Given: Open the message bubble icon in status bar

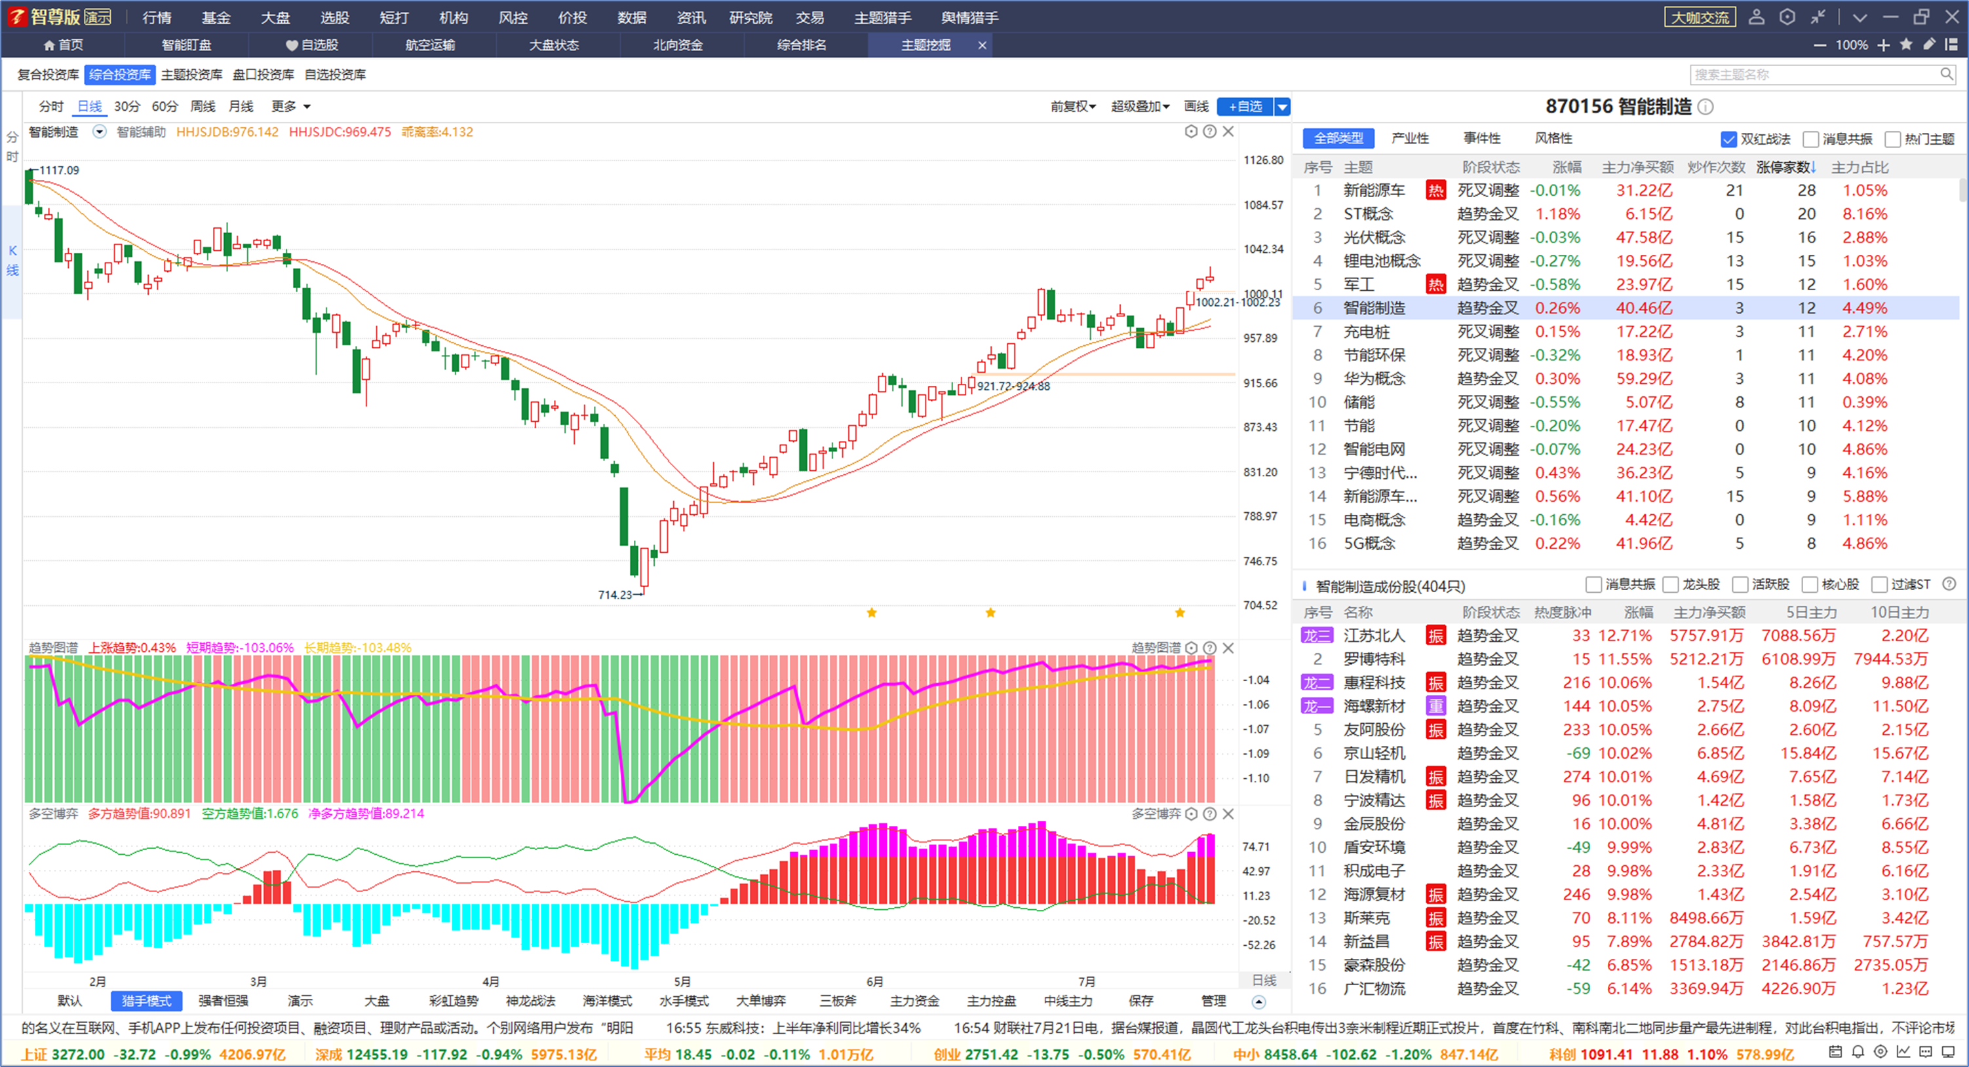Looking at the screenshot, I should pyautogui.click(x=1926, y=1053).
